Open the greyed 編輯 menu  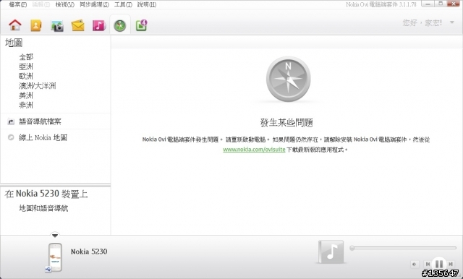[x=41, y=5]
